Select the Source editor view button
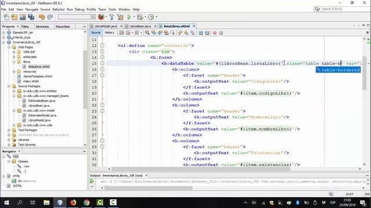Image resolution: width=371 pixels, height=208 pixels. click(x=96, y=33)
